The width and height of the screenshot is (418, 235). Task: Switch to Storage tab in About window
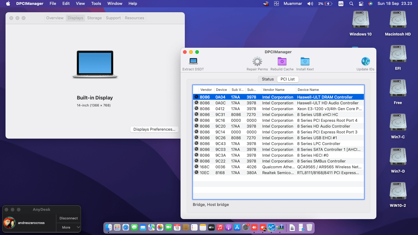coord(94,18)
